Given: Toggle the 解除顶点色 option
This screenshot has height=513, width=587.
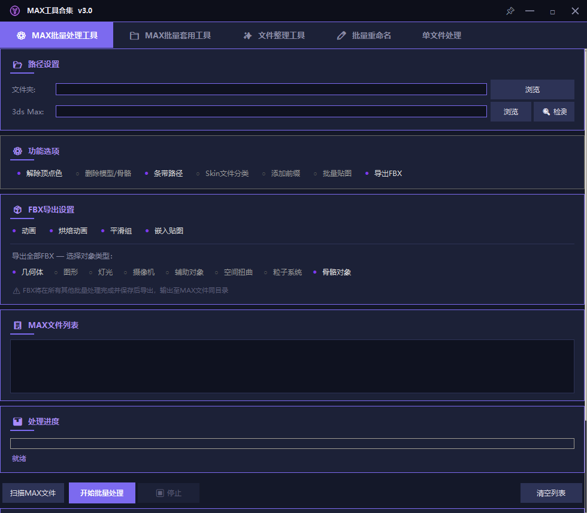Looking at the screenshot, I should (40, 173).
